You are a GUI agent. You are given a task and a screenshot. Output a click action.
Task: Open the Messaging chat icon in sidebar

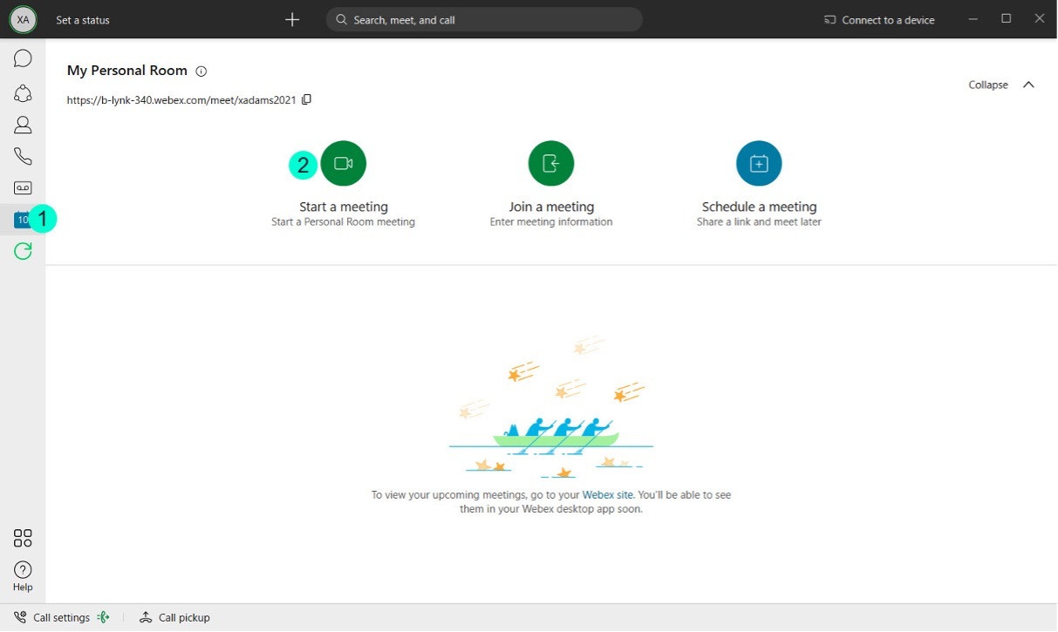tap(23, 58)
